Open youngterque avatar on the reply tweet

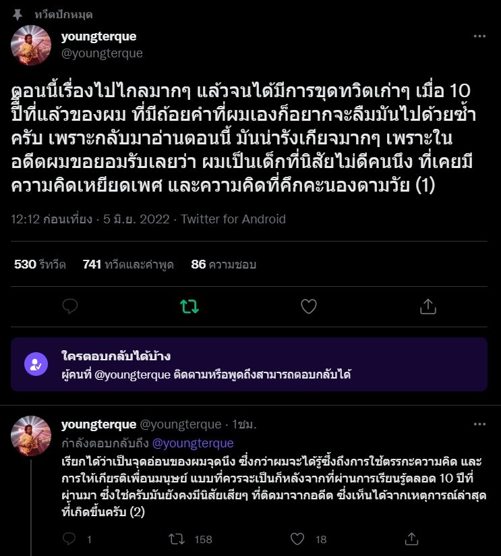click(x=31, y=436)
